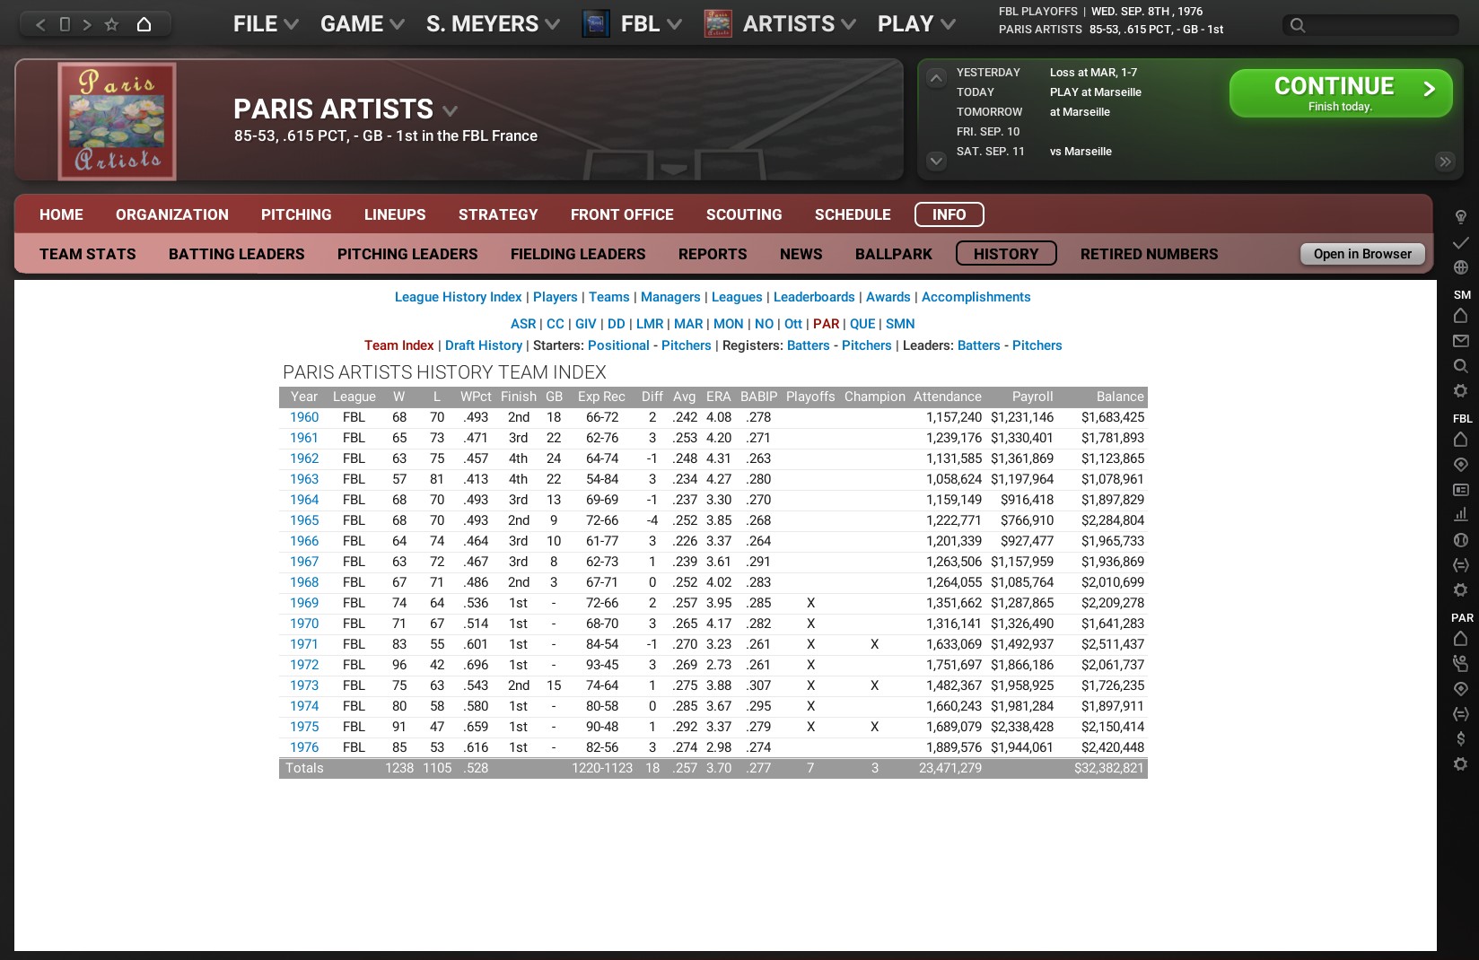Screen dimensions: 1479x960
Task: Click the Open in Browser button
Action: point(1361,254)
